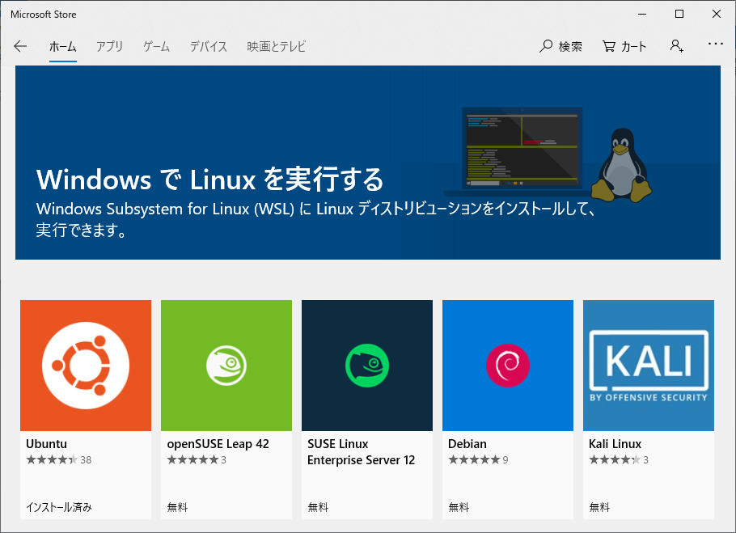This screenshot has height=533, width=736.
Task: Switch to the ホーム tab
Action: pos(62,46)
